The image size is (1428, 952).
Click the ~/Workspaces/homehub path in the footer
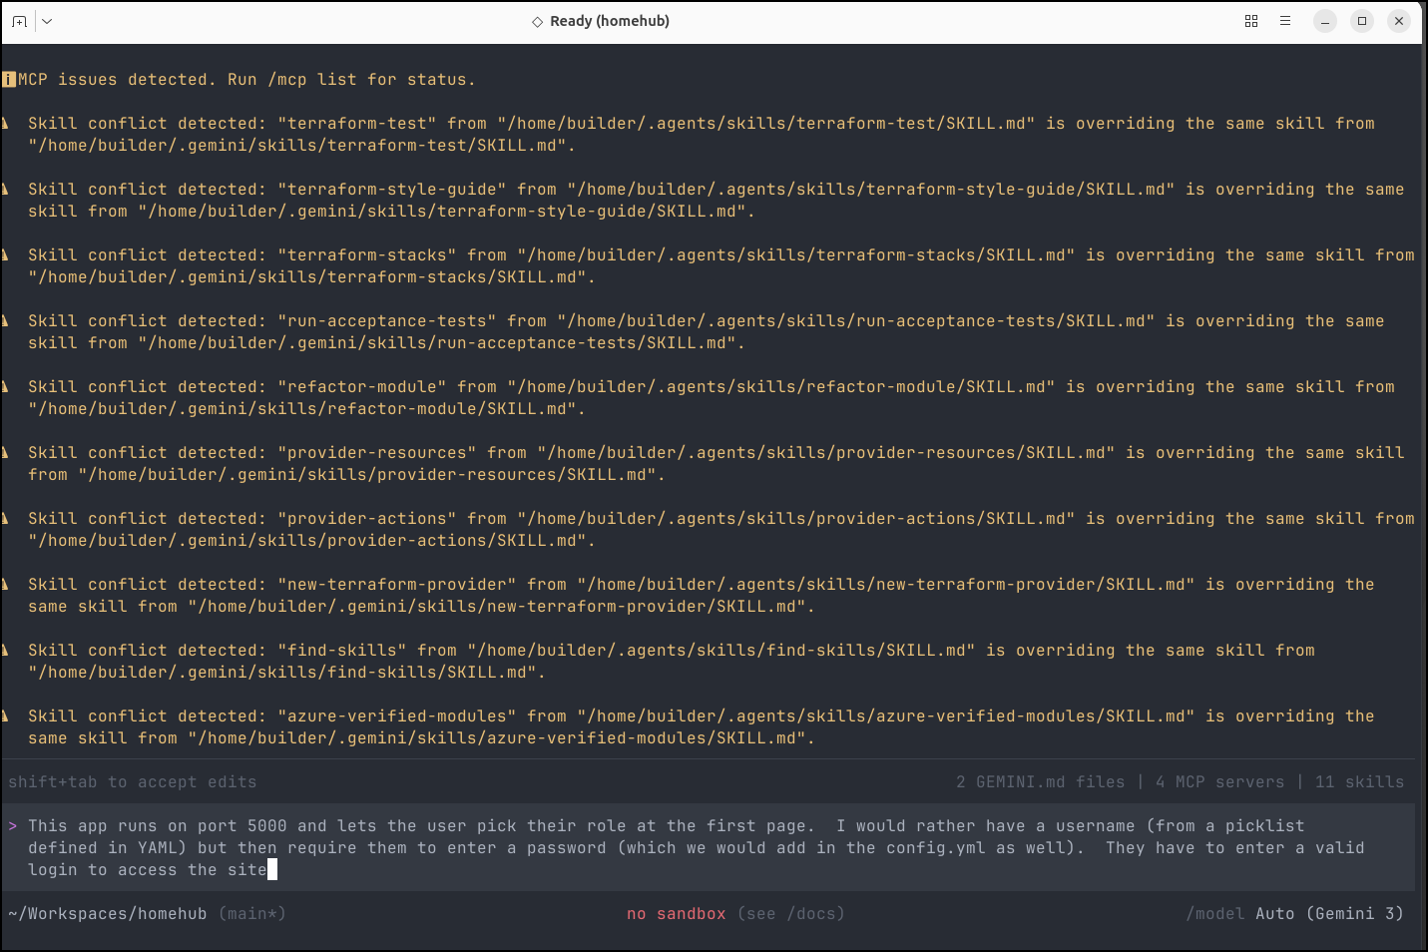tap(108, 914)
